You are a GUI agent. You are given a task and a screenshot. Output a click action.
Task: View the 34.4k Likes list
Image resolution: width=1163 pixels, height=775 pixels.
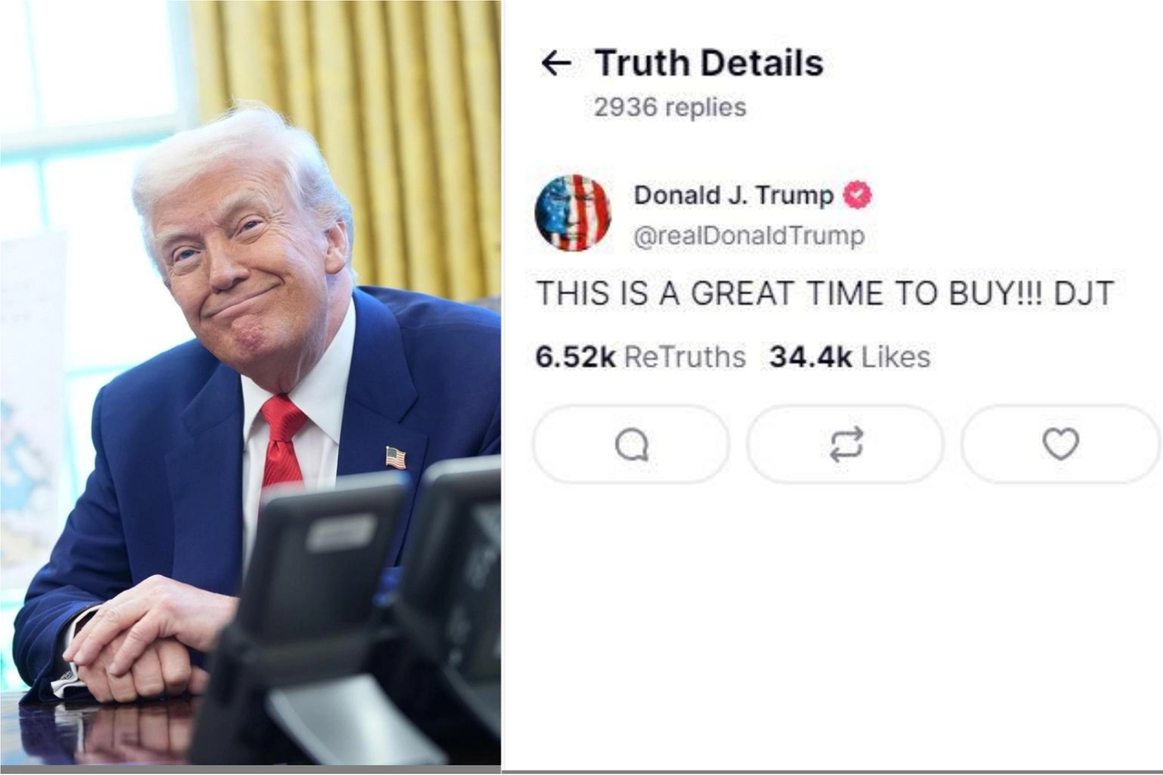850,357
